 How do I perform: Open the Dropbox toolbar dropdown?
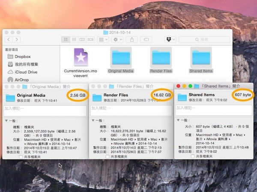click(170, 39)
